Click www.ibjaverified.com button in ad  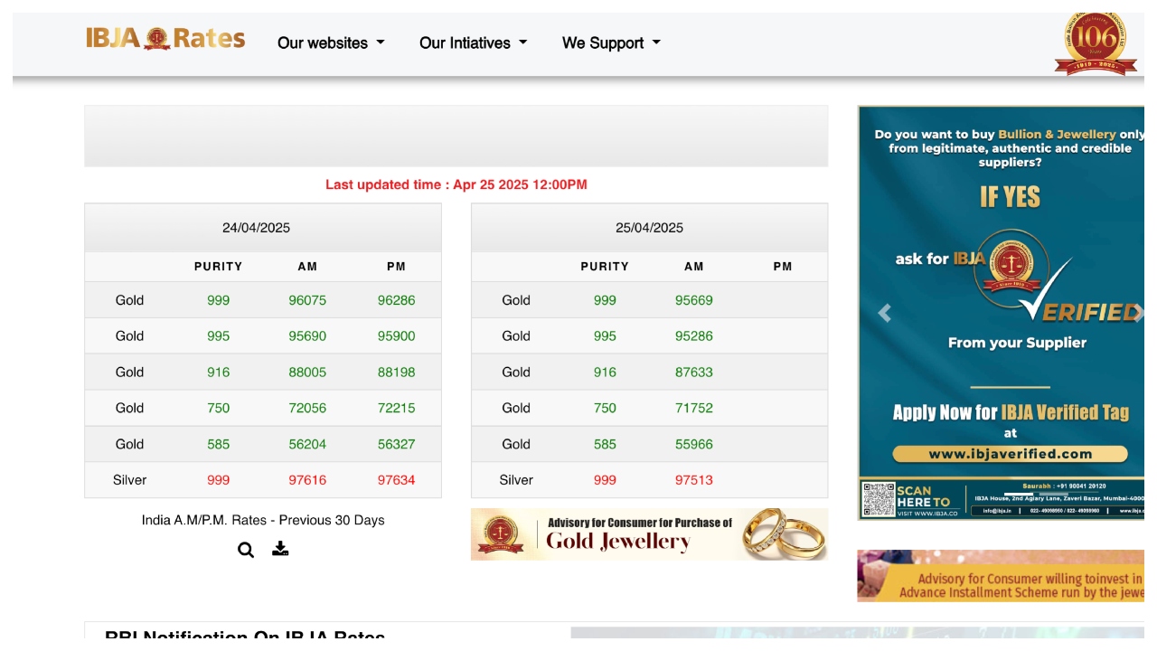coord(1010,454)
